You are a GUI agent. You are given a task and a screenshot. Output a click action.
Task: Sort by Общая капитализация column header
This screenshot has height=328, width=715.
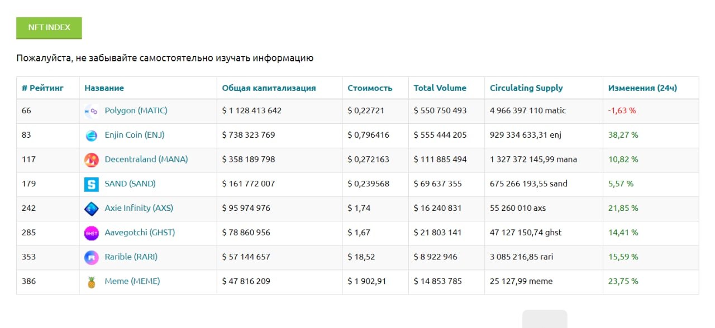[269, 88]
